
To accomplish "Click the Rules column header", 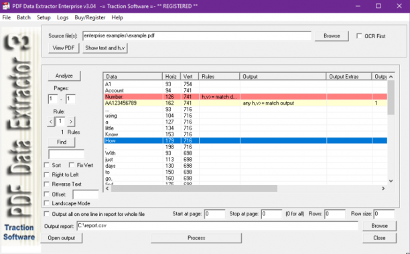I will click(x=219, y=76).
